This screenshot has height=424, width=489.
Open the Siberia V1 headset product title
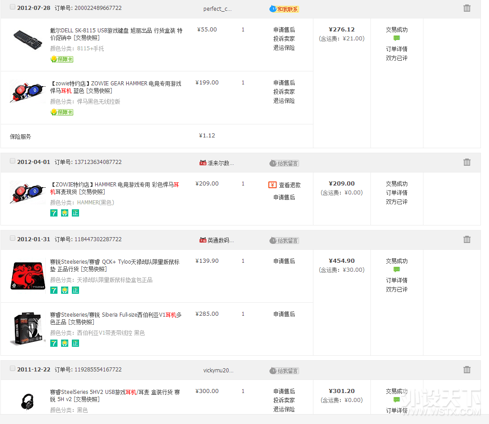pos(116,318)
